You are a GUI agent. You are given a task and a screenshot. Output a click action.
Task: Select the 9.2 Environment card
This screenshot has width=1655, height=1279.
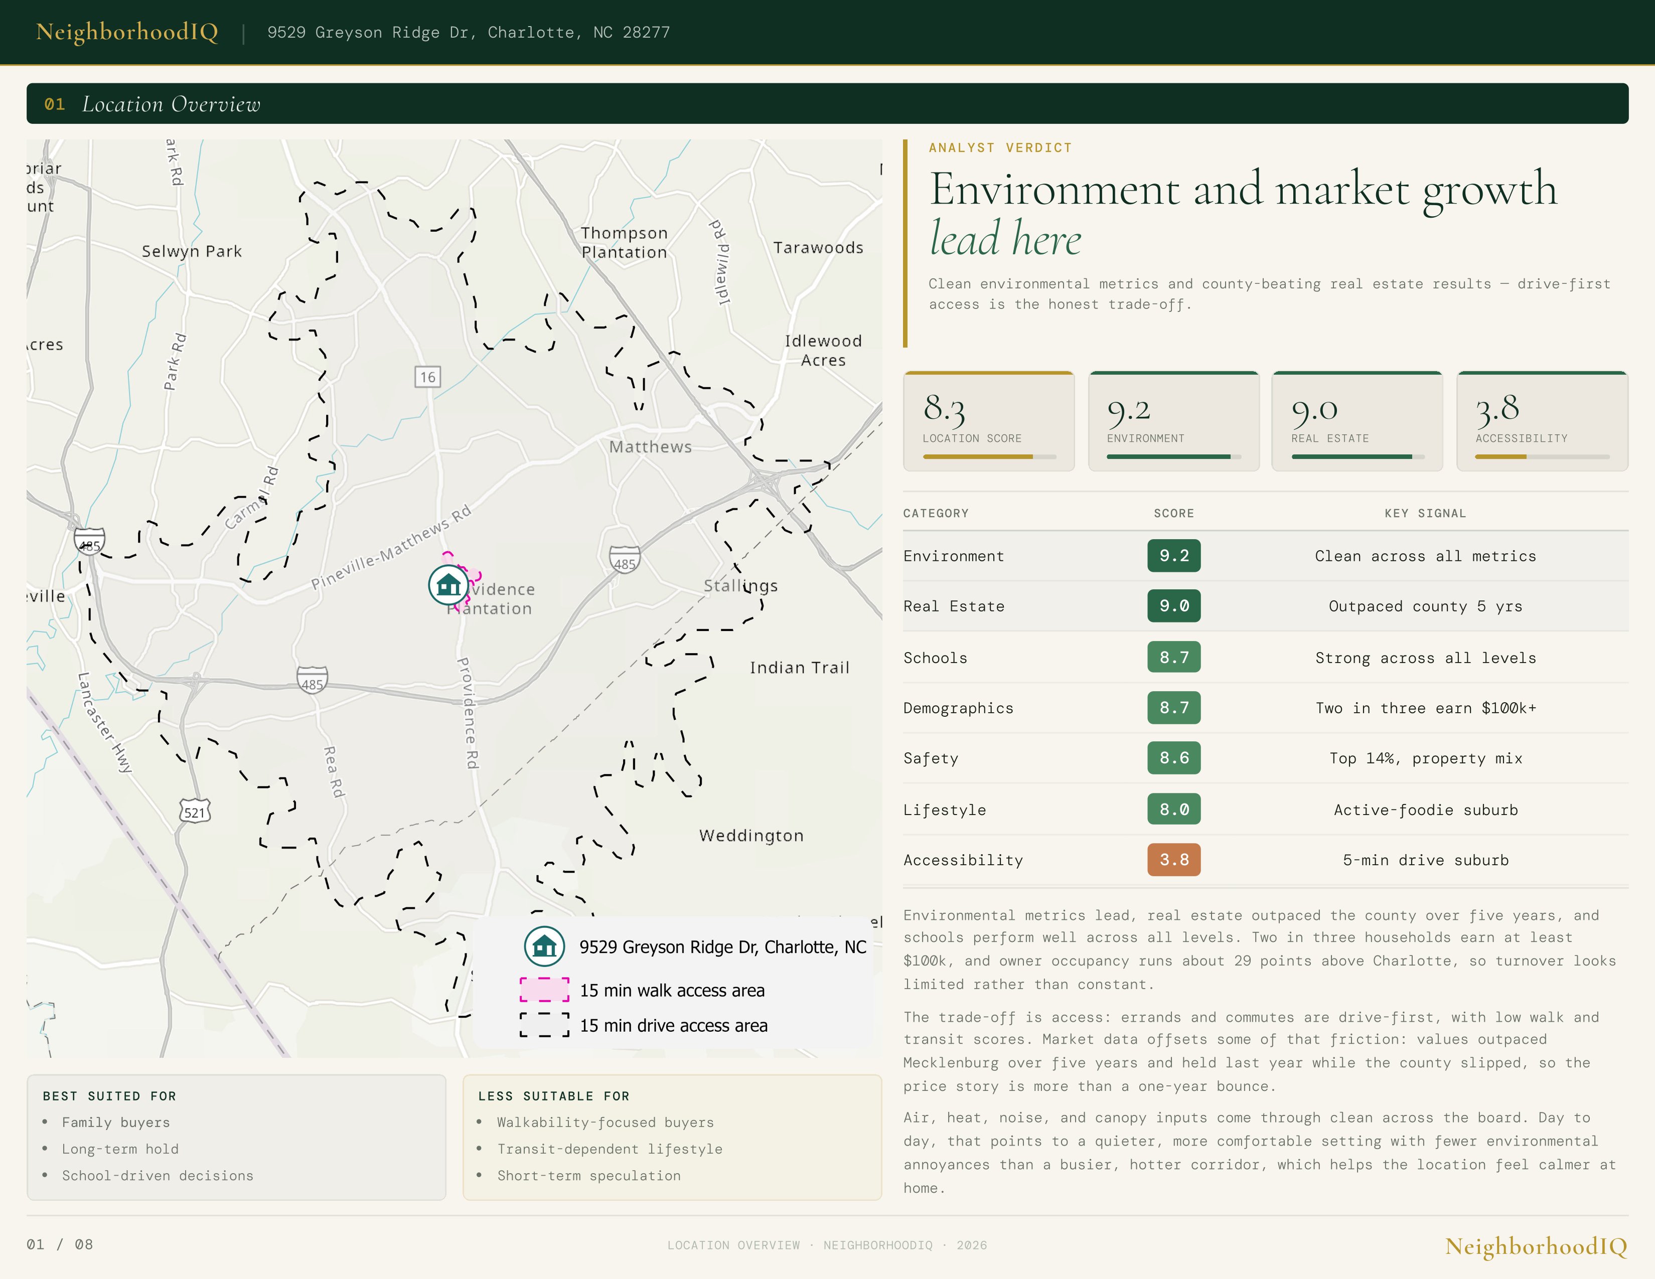[1174, 421]
